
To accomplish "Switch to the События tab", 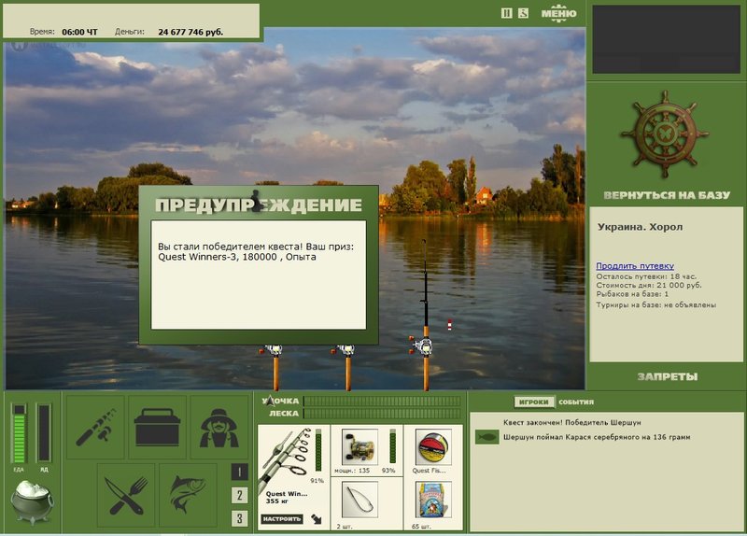I will pos(576,402).
